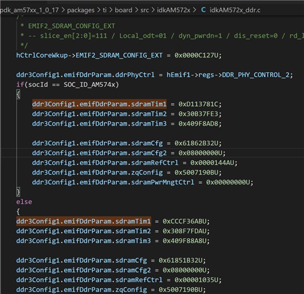Screen dimensions: 304x294
Task: Click the highlighted sdramTim1 in the else block
Action: (84, 221)
